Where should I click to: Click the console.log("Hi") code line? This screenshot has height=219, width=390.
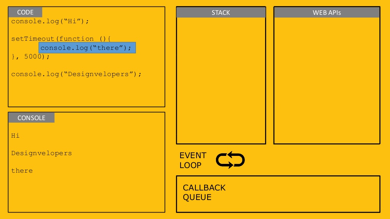pos(50,21)
